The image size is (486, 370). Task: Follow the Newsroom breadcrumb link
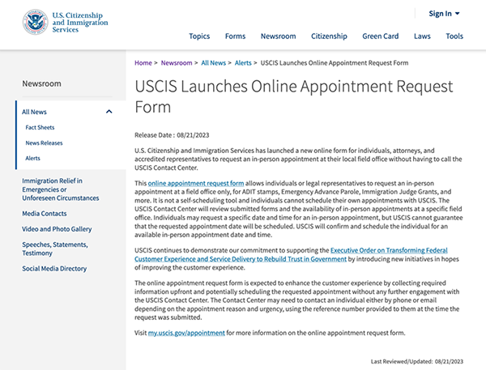click(177, 63)
